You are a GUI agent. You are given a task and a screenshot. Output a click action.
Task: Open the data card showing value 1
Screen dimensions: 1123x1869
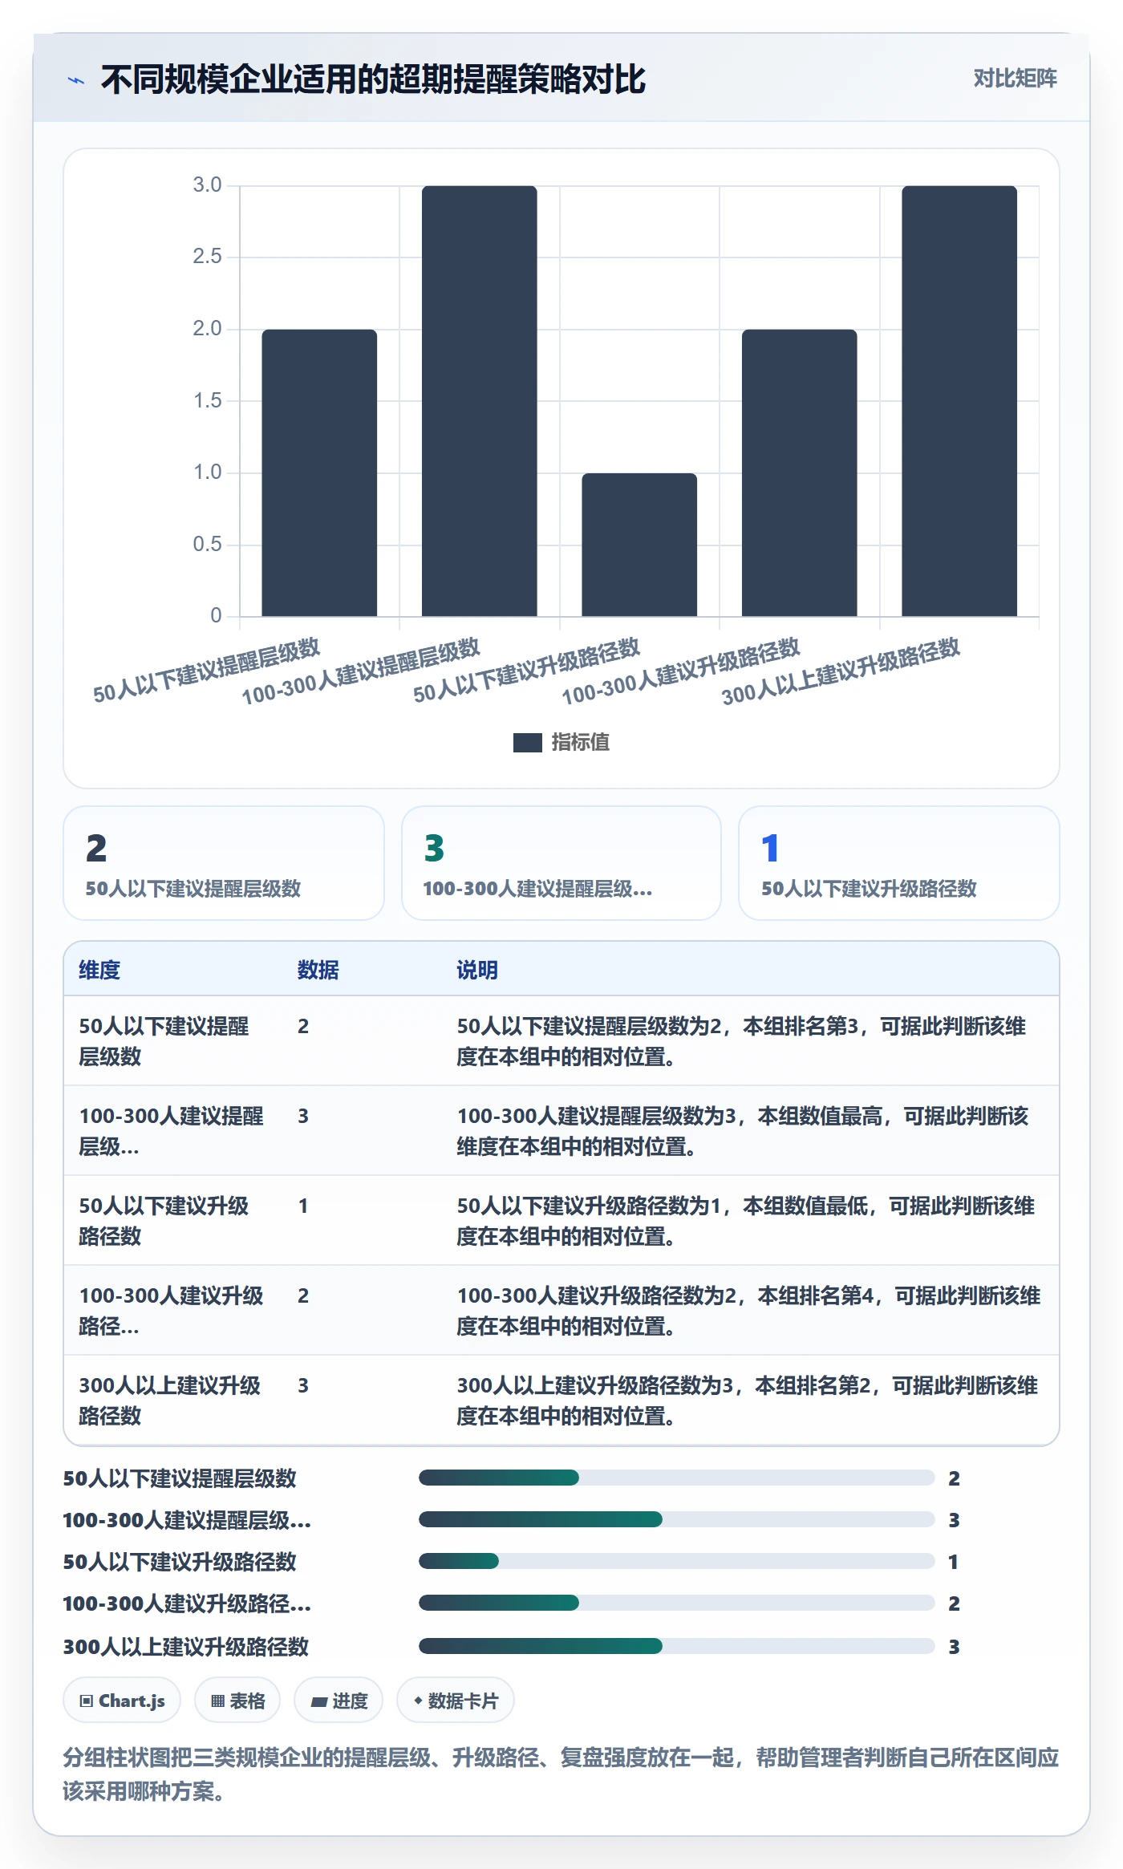point(899,863)
